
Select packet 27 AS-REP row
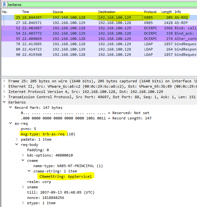click(x=93, y=23)
